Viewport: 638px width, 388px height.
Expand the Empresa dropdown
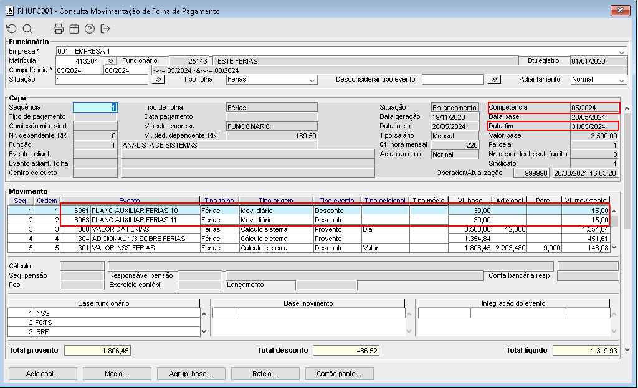pyautogui.click(x=622, y=52)
